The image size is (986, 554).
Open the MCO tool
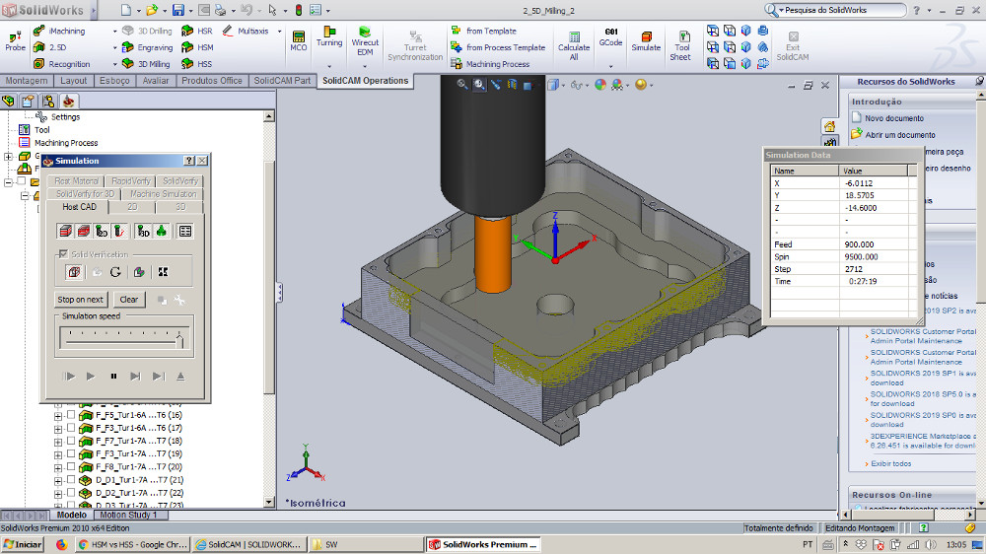[299, 40]
